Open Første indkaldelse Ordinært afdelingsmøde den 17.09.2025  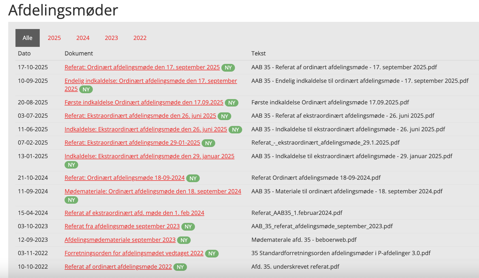click(144, 103)
